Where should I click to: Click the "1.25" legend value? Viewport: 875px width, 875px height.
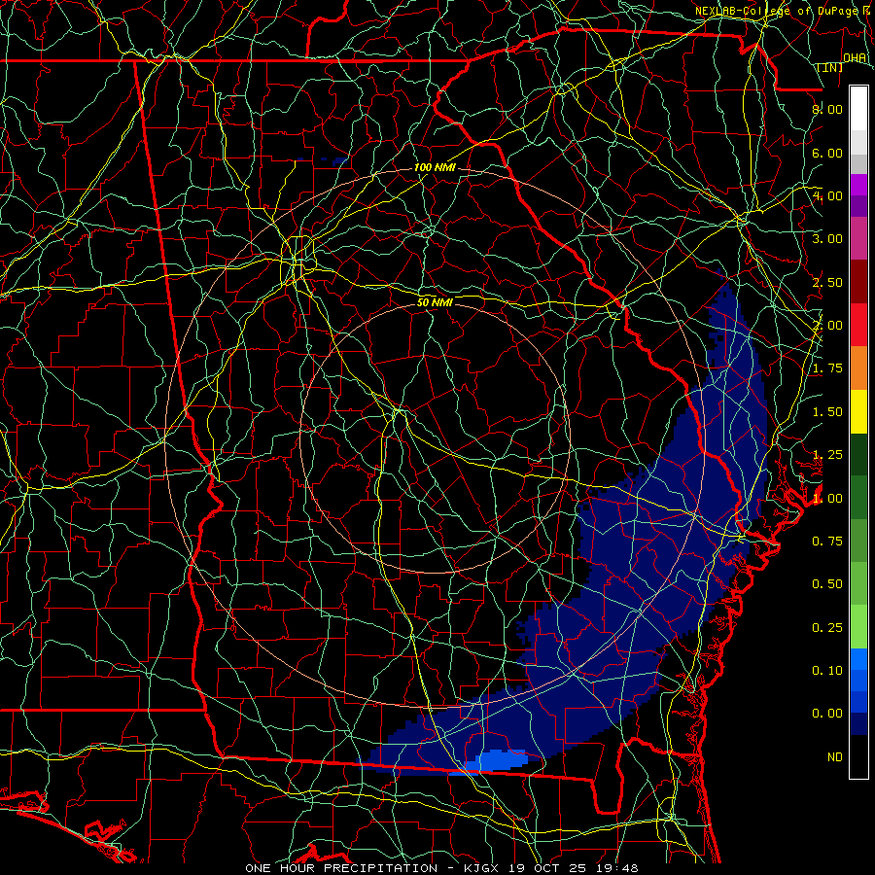click(827, 455)
